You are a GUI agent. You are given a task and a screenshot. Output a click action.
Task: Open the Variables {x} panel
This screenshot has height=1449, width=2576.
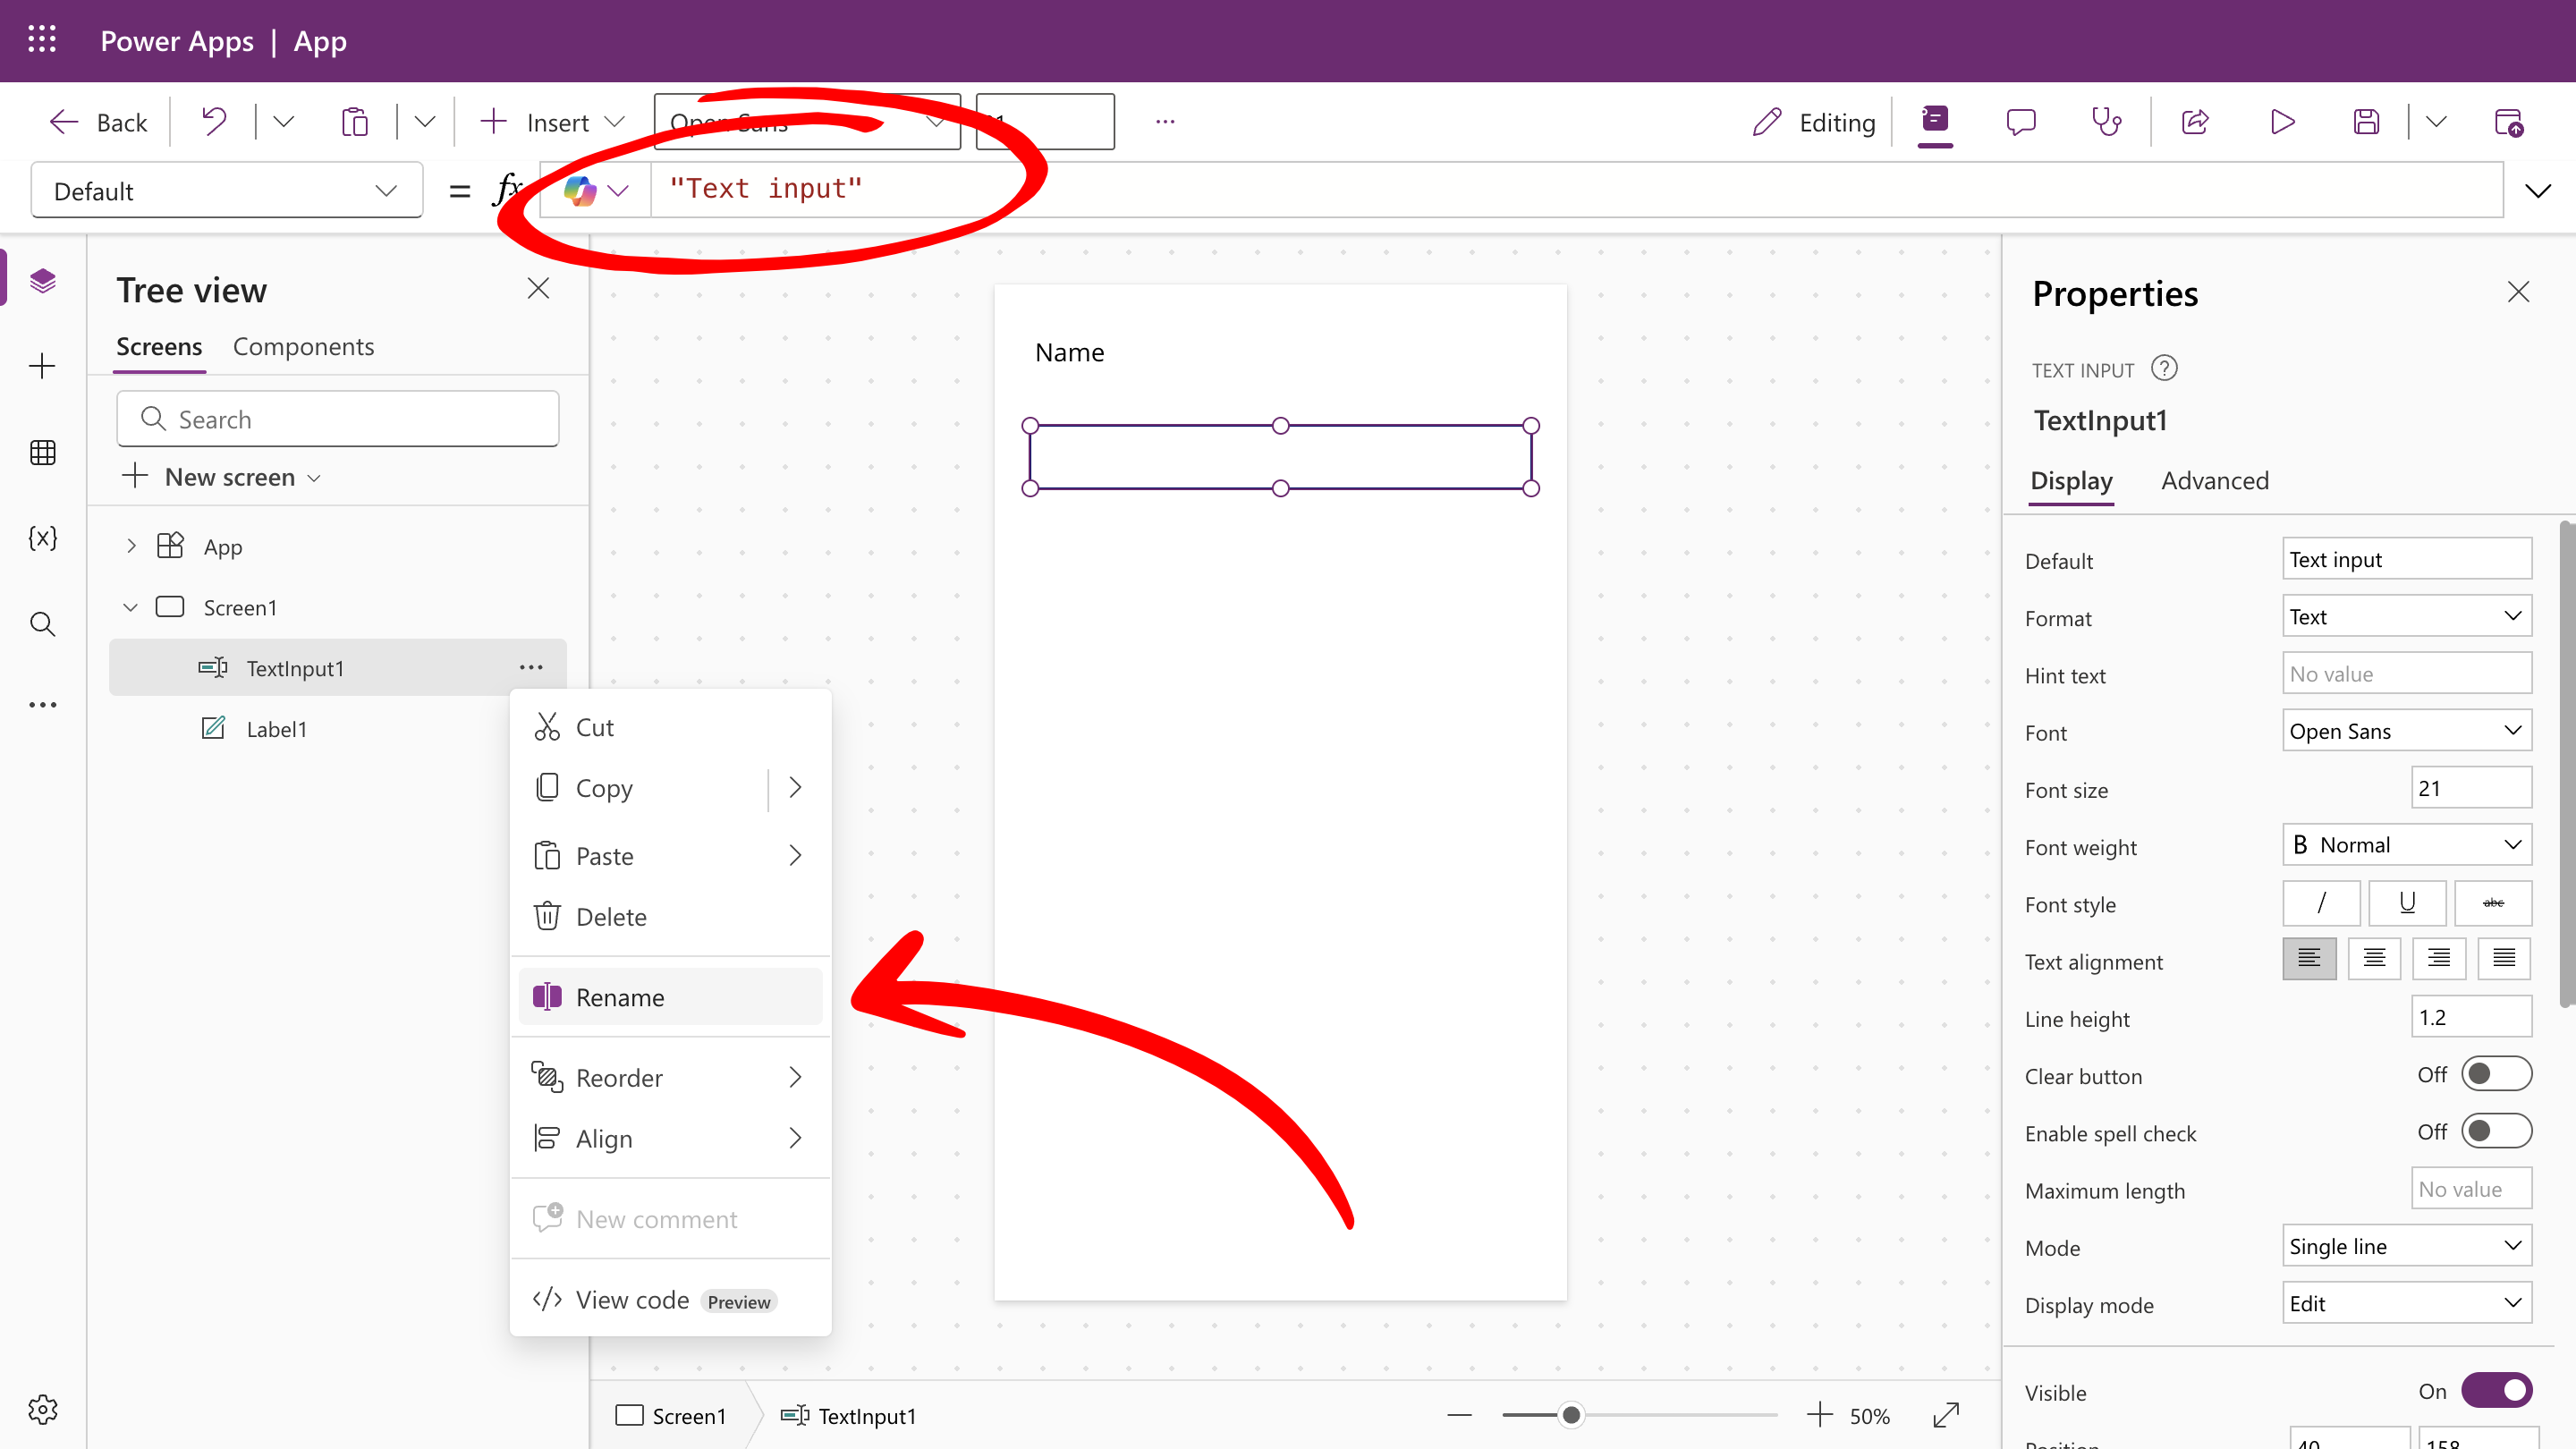[42, 538]
